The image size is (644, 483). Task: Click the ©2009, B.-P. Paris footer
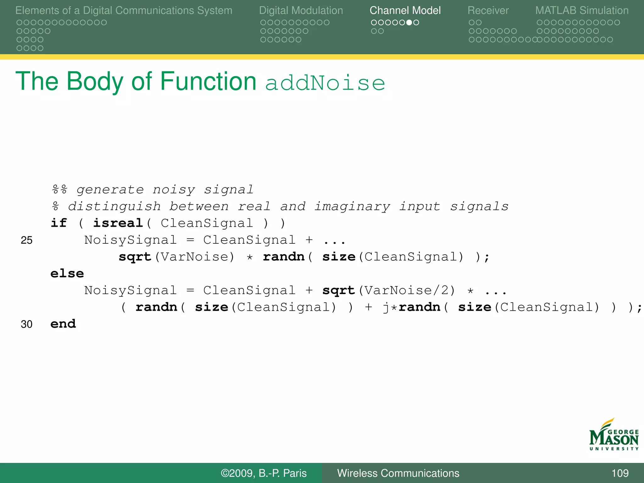(264, 473)
